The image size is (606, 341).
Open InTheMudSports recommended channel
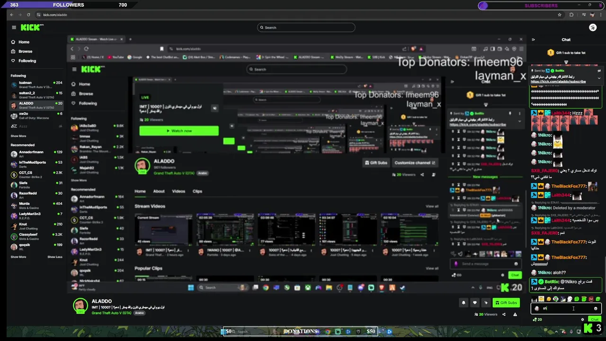pyautogui.click(x=37, y=164)
